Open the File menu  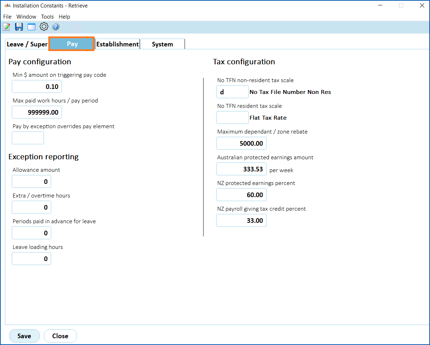[x=7, y=17]
